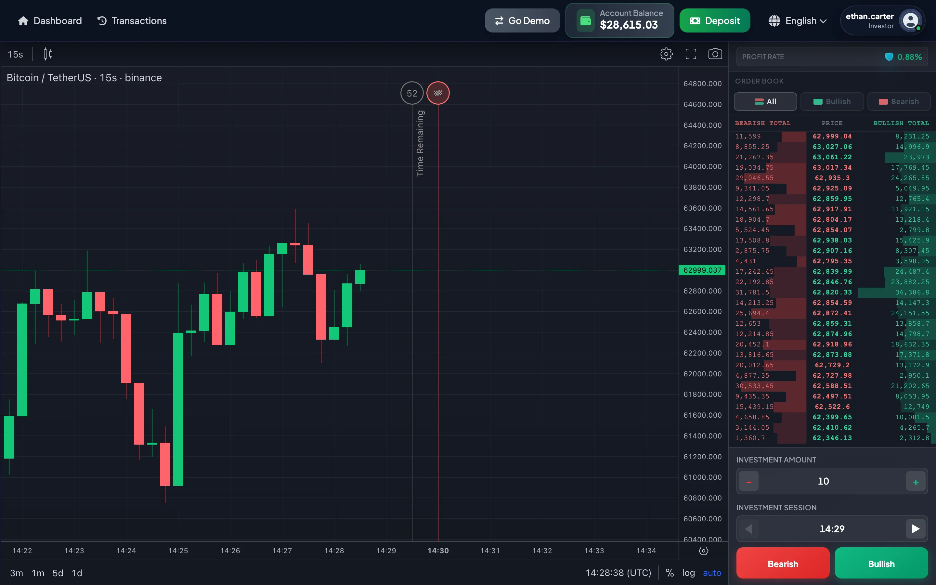Switch account with Go Demo button
This screenshot has width=936, height=585.
pyautogui.click(x=522, y=21)
